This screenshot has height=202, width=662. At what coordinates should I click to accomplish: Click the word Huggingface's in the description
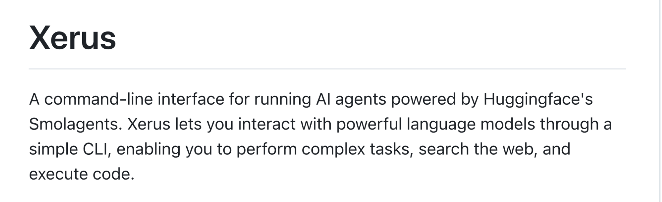tap(538, 100)
